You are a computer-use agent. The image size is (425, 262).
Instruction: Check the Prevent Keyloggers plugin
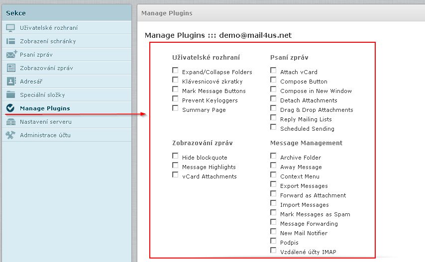(x=175, y=99)
